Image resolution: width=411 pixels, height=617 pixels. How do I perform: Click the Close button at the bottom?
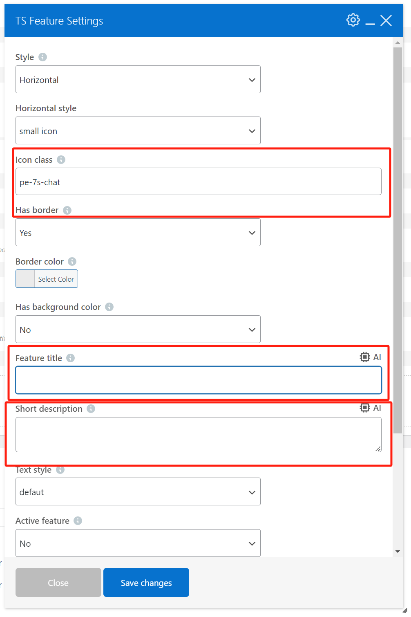[58, 582]
